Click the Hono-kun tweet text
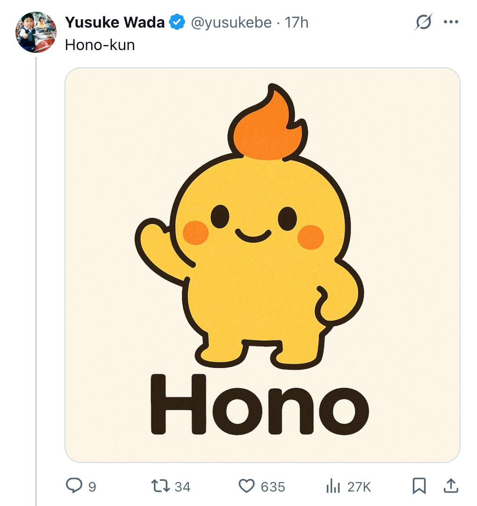 pos(100,45)
